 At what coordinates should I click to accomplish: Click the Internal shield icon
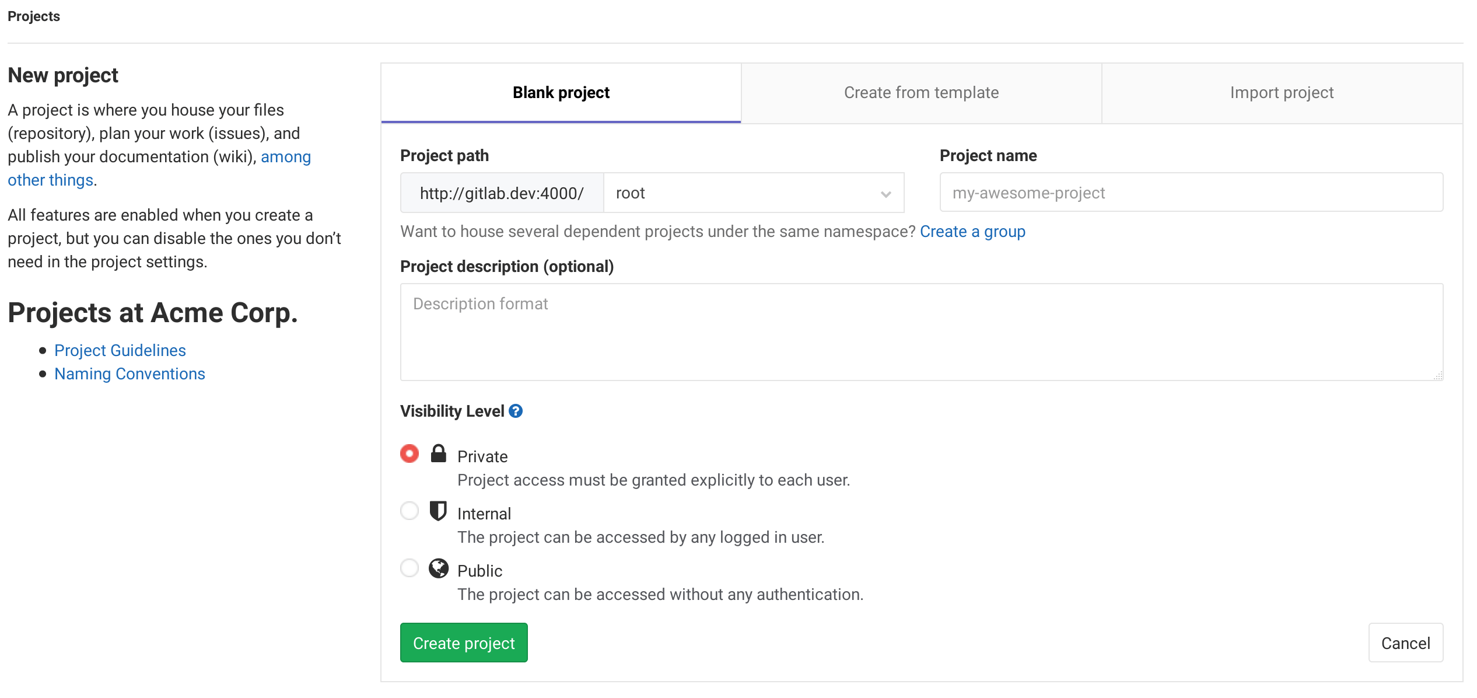[439, 511]
